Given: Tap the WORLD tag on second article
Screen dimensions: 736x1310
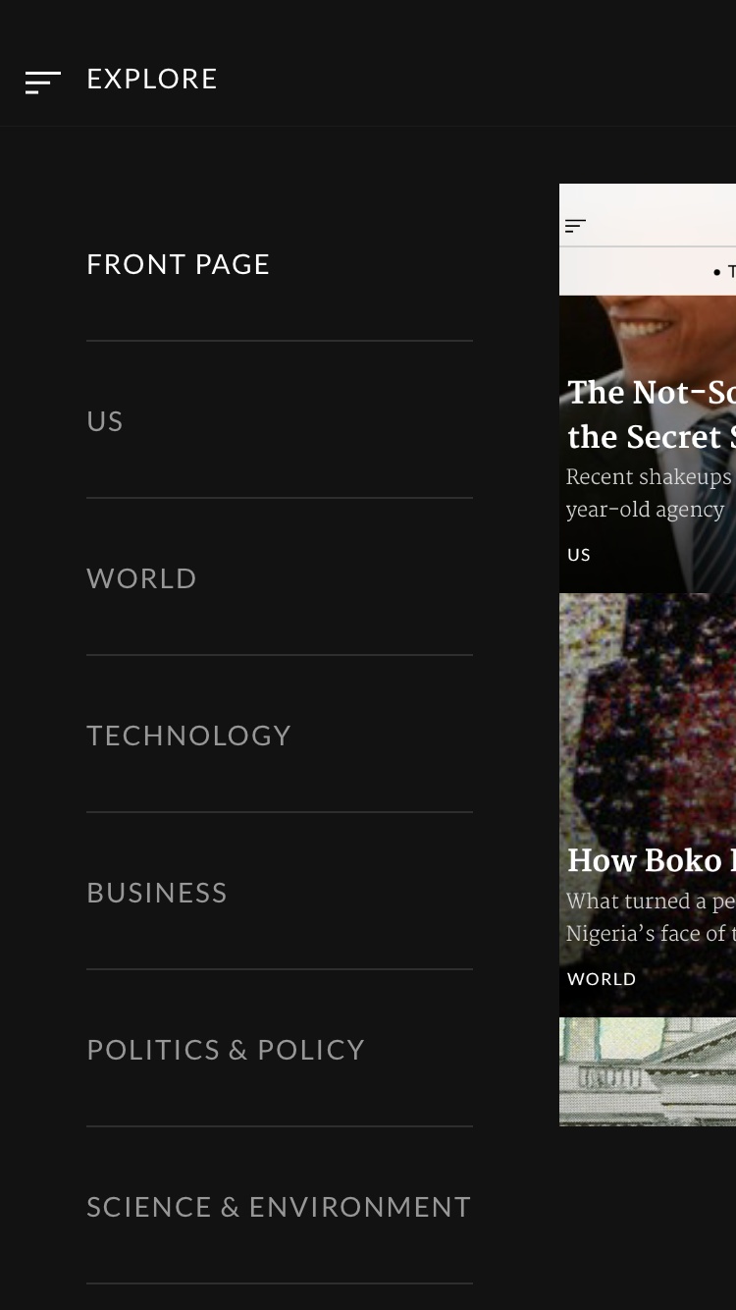Looking at the screenshot, I should [x=602, y=979].
